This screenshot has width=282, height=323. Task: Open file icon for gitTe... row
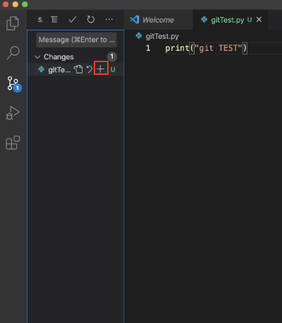(78, 69)
